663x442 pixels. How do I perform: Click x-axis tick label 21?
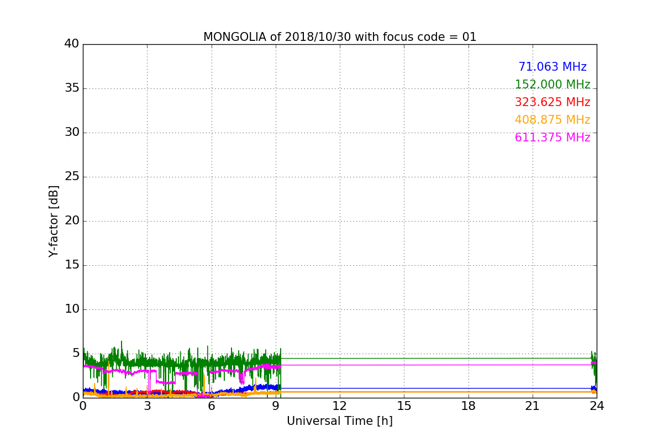tap(533, 406)
